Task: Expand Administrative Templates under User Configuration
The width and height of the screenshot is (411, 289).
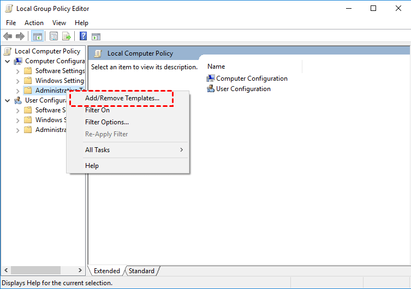Action: click(17, 130)
